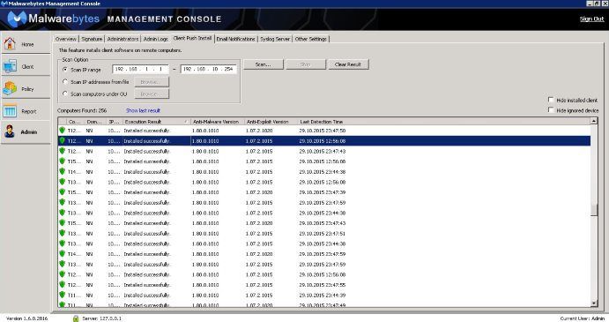Screen dimensions: 609x322
Task: Select the Admin user icon in sidebar
Action: [x=10, y=131]
